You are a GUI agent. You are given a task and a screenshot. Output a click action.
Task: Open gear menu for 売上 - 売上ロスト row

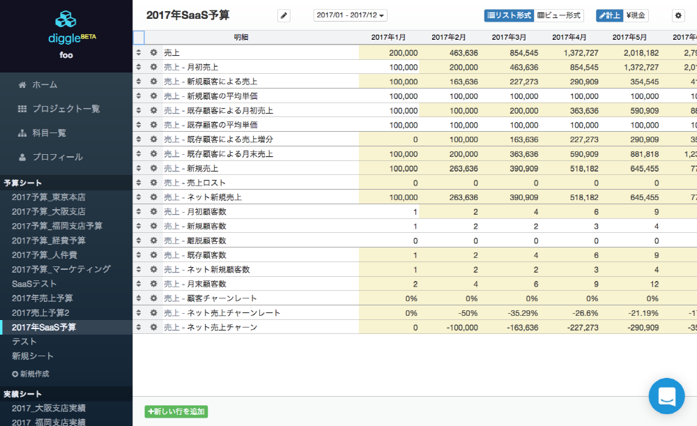(x=154, y=183)
